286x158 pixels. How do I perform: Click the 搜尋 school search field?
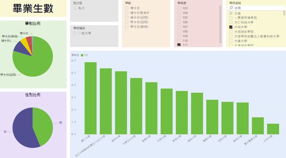click(x=255, y=8)
